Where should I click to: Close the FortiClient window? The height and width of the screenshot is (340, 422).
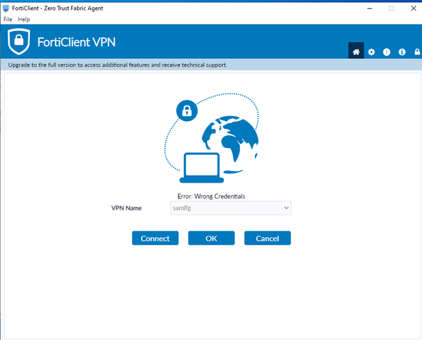click(x=414, y=8)
